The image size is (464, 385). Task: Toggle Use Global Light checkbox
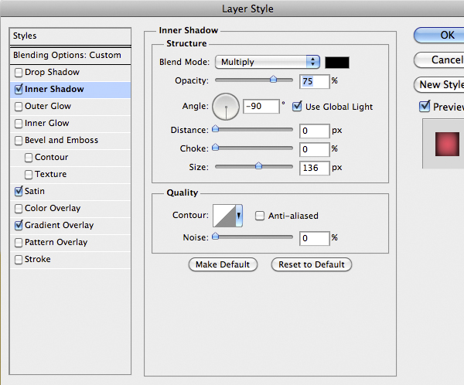pos(297,106)
